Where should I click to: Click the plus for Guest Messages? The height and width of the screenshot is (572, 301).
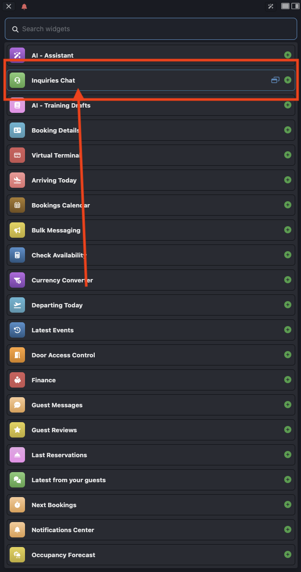coord(288,404)
